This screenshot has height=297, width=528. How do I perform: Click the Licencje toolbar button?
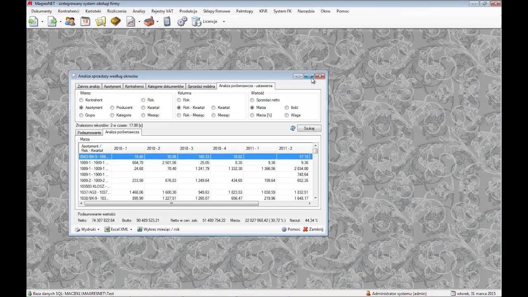coord(205,21)
